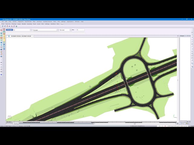
Task: Open the Applications menu
Action: [70, 21]
